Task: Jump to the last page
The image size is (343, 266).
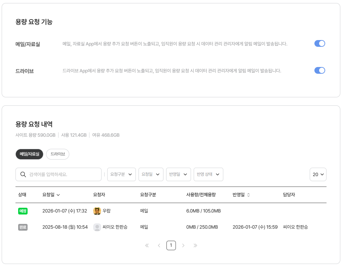Action: point(195,245)
